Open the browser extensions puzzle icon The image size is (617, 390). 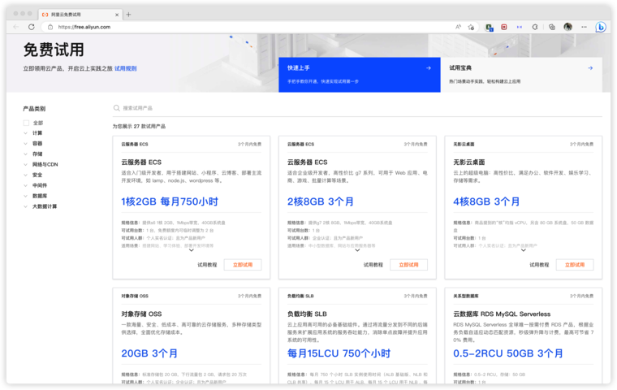535,27
